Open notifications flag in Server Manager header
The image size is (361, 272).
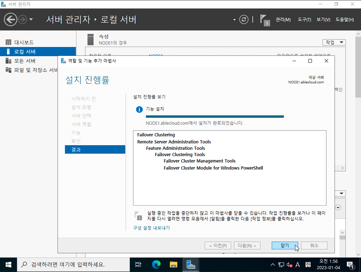point(265,20)
